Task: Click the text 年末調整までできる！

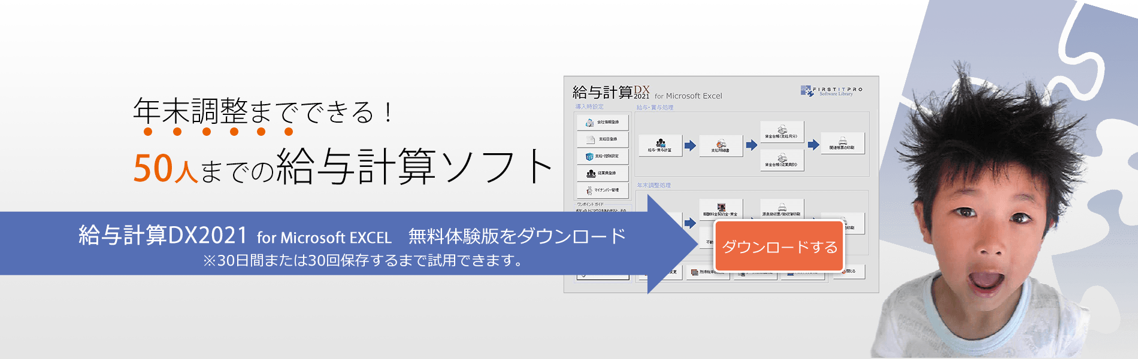Action: tap(264, 111)
